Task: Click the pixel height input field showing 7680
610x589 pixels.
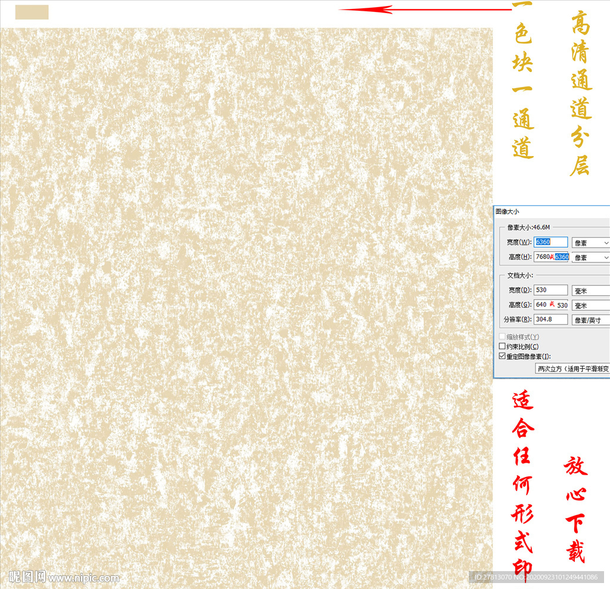Action: (551, 257)
